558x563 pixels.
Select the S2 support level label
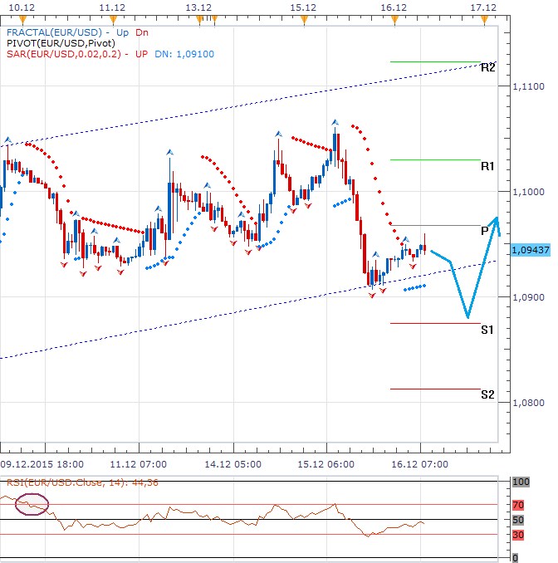[487, 394]
